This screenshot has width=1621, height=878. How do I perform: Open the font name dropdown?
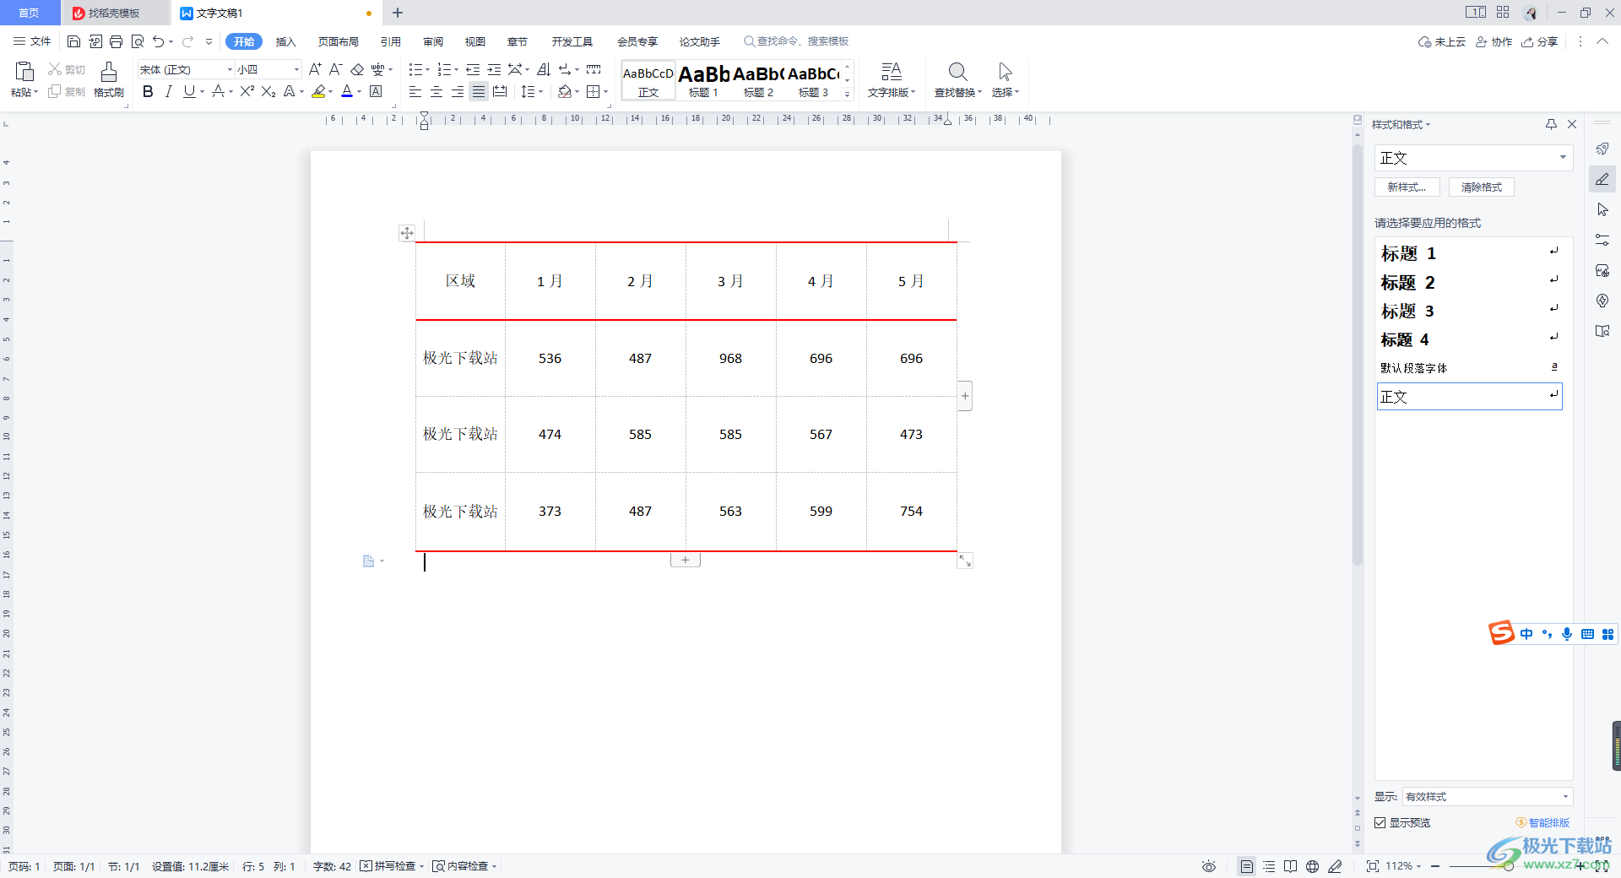pyautogui.click(x=230, y=69)
